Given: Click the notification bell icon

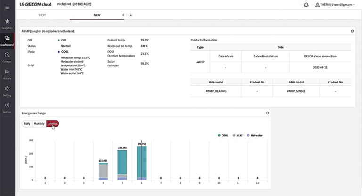Looking at the screenshot, I should tap(306, 5).
